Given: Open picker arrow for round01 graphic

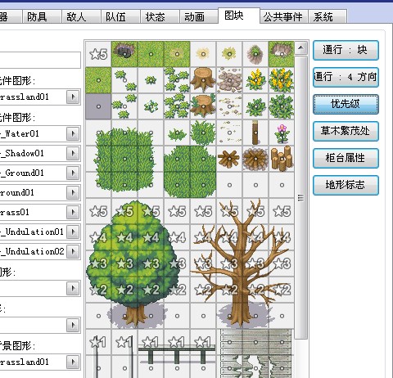Looking at the screenshot, I should pos(73,193).
